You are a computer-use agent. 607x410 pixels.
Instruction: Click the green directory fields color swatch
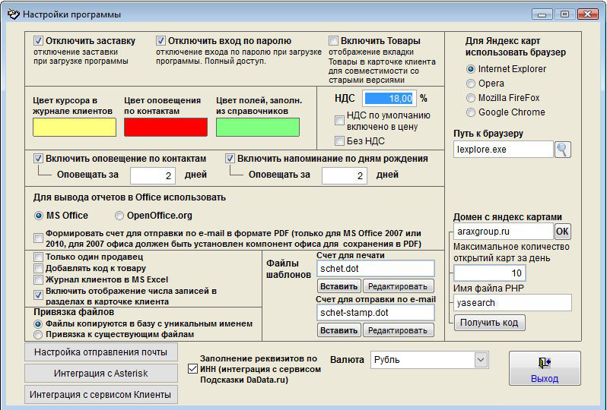pyautogui.click(x=258, y=127)
